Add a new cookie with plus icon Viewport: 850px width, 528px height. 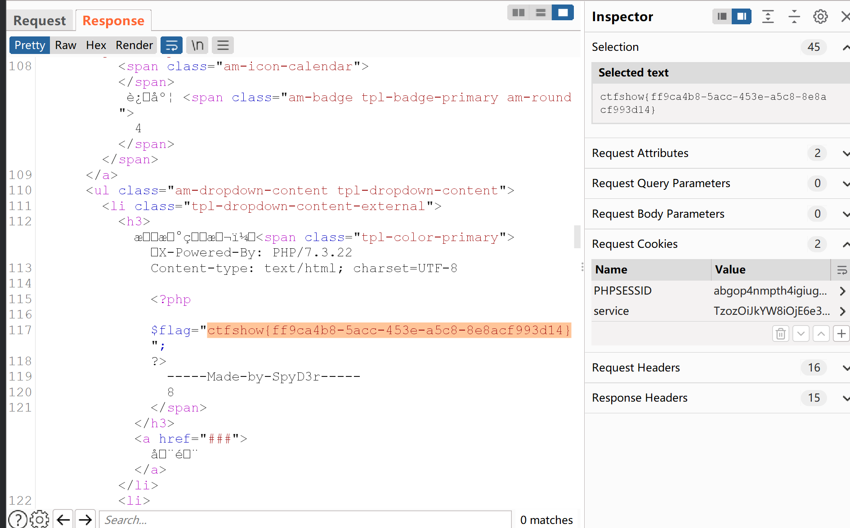841,334
